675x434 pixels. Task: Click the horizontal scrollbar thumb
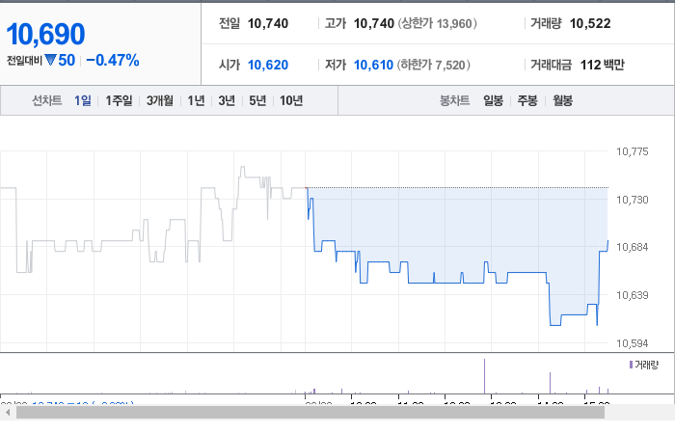coord(310,413)
